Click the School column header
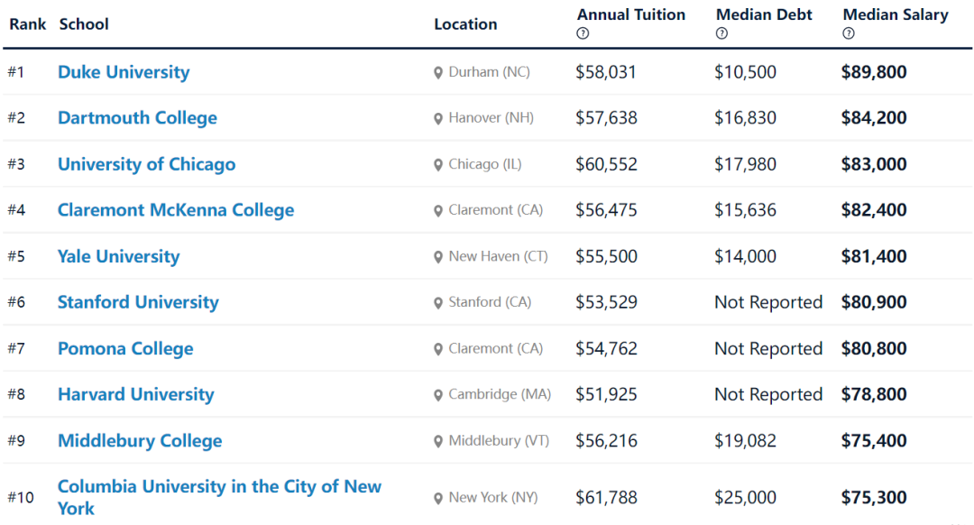The height and width of the screenshot is (525, 974). point(84,24)
